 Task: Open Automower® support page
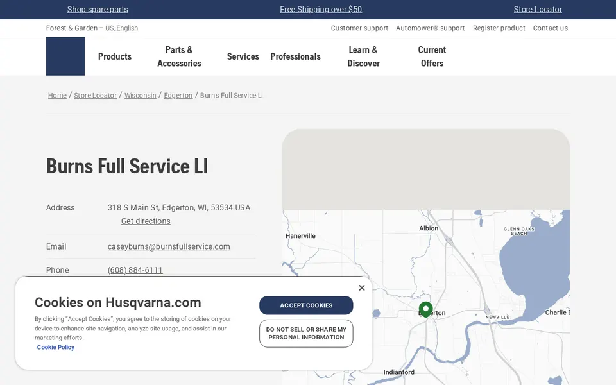click(430, 28)
